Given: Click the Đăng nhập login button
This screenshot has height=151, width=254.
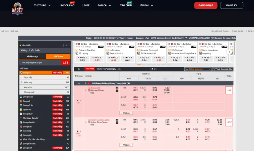Looking at the screenshot, I should point(205,5).
